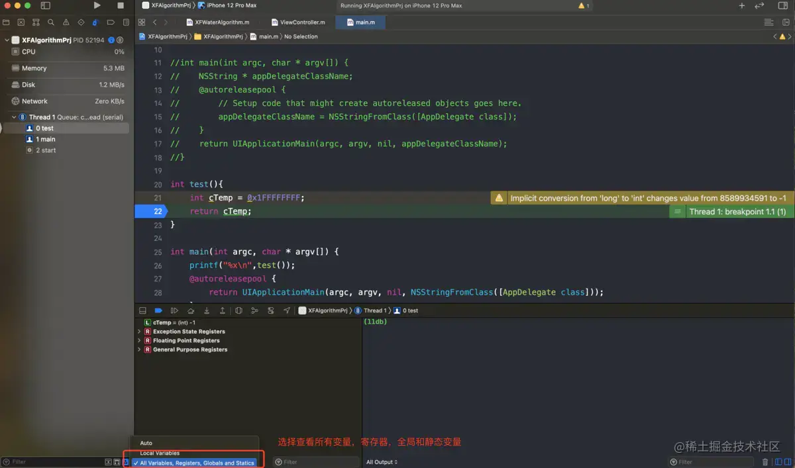795x468 pixels.
Task: Click the plus Library button
Action: point(741,5)
